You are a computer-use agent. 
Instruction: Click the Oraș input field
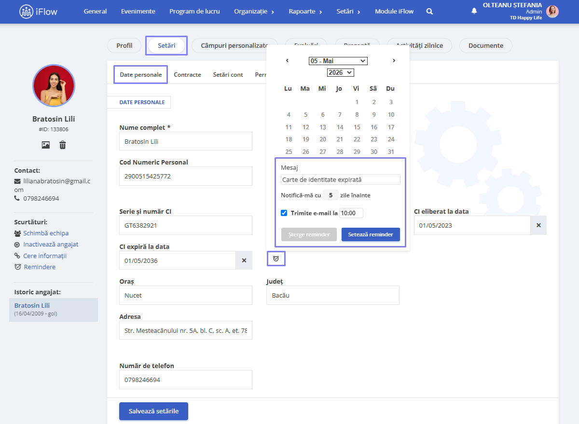coord(186,295)
